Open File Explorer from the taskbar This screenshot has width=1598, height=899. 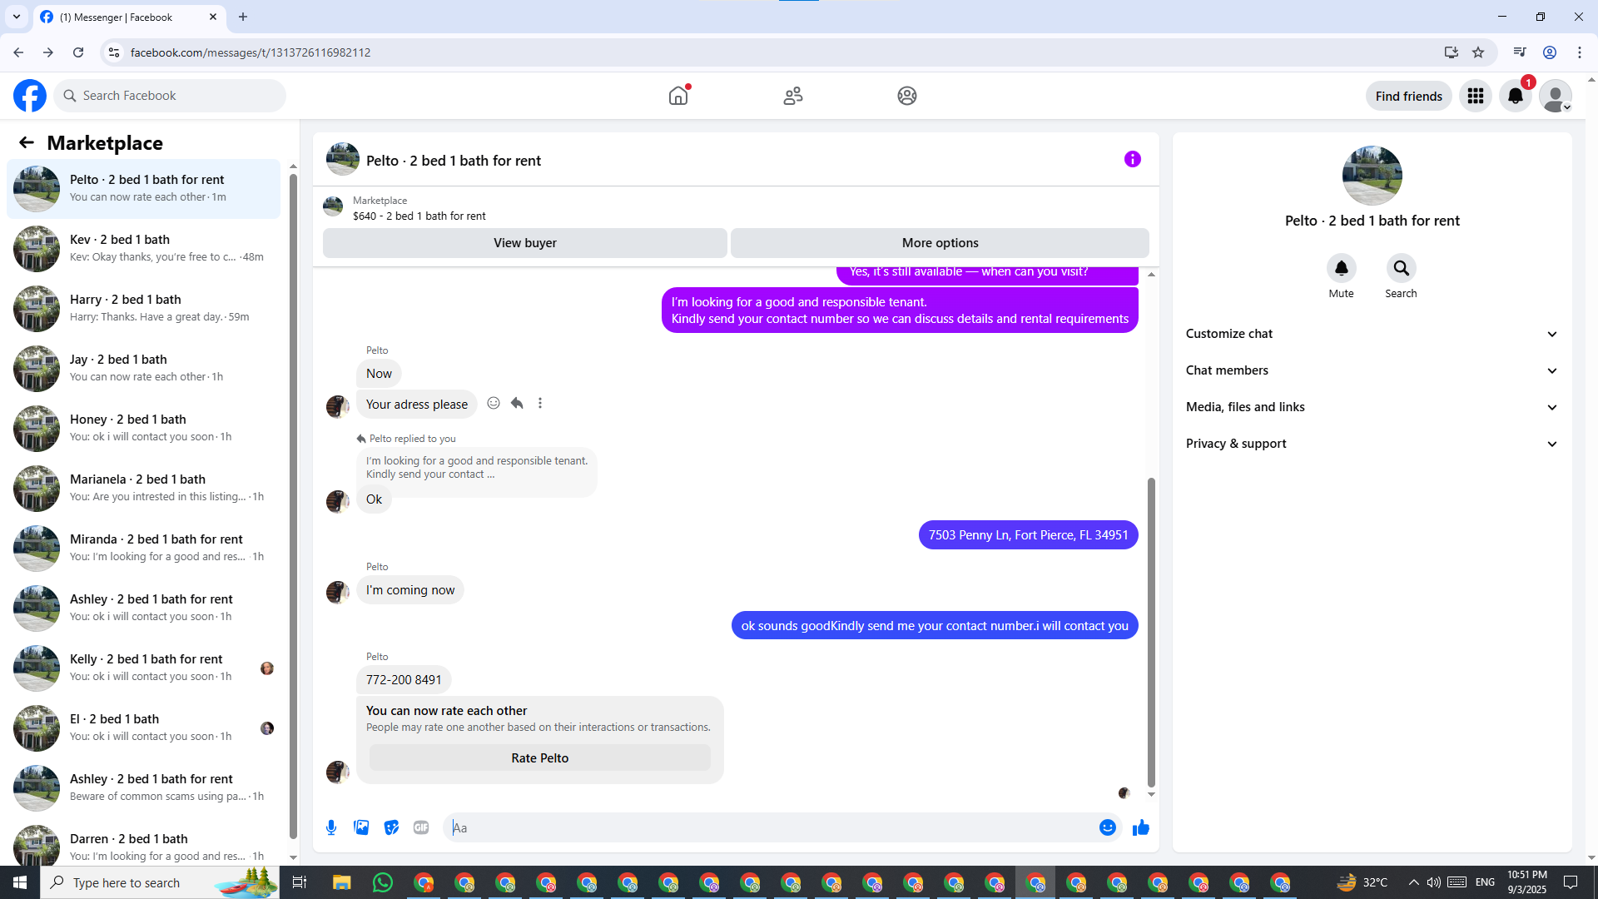(342, 882)
